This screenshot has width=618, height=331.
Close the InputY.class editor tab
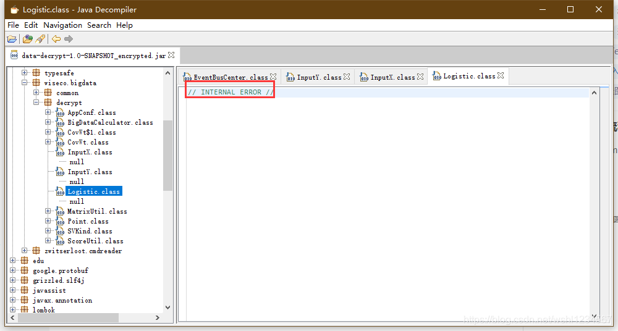pos(347,77)
